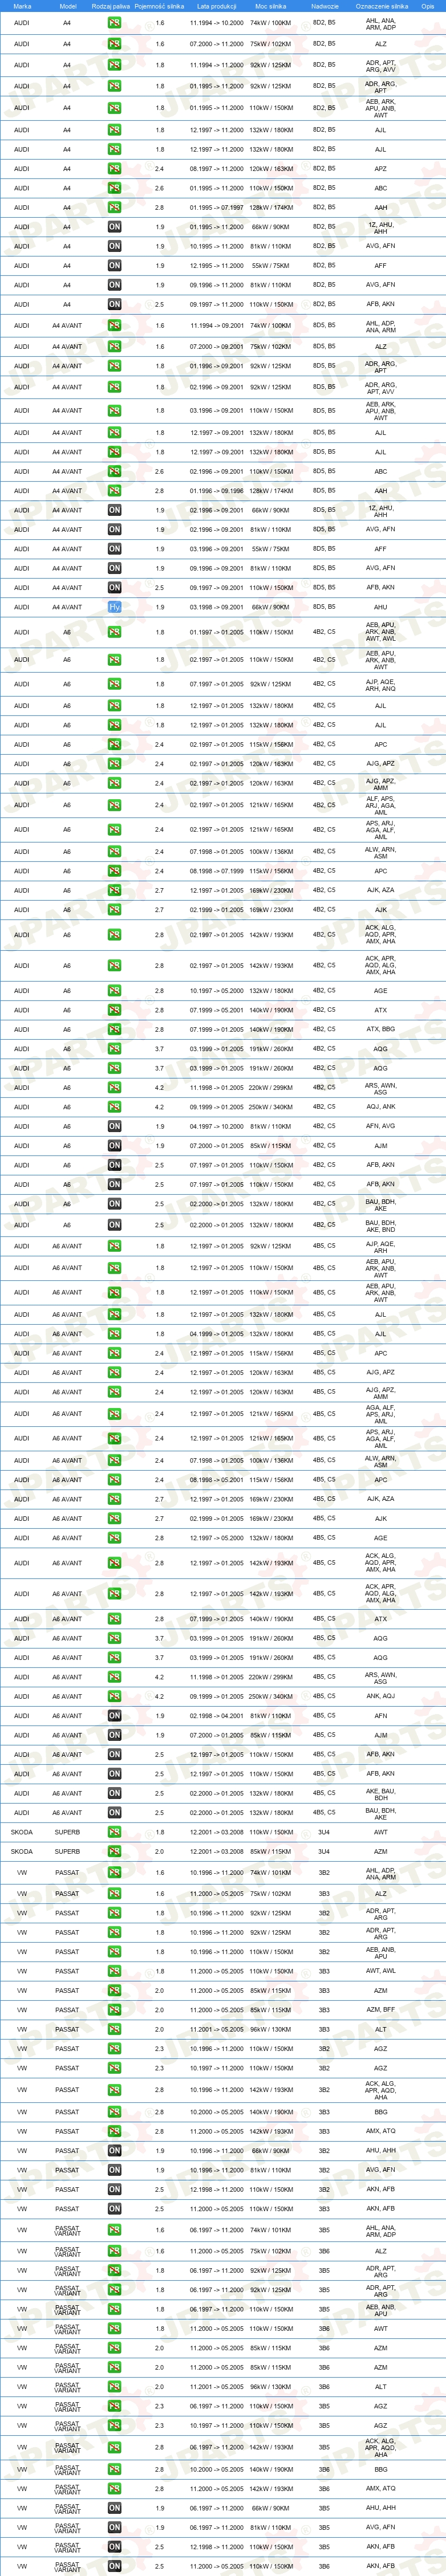
Task: Click PB icon for VW Passat 3B3 ALT 96kW
Action: [x=114, y=2029]
